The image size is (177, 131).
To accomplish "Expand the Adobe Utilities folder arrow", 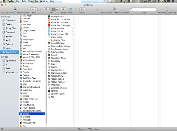I will point(72,31).
